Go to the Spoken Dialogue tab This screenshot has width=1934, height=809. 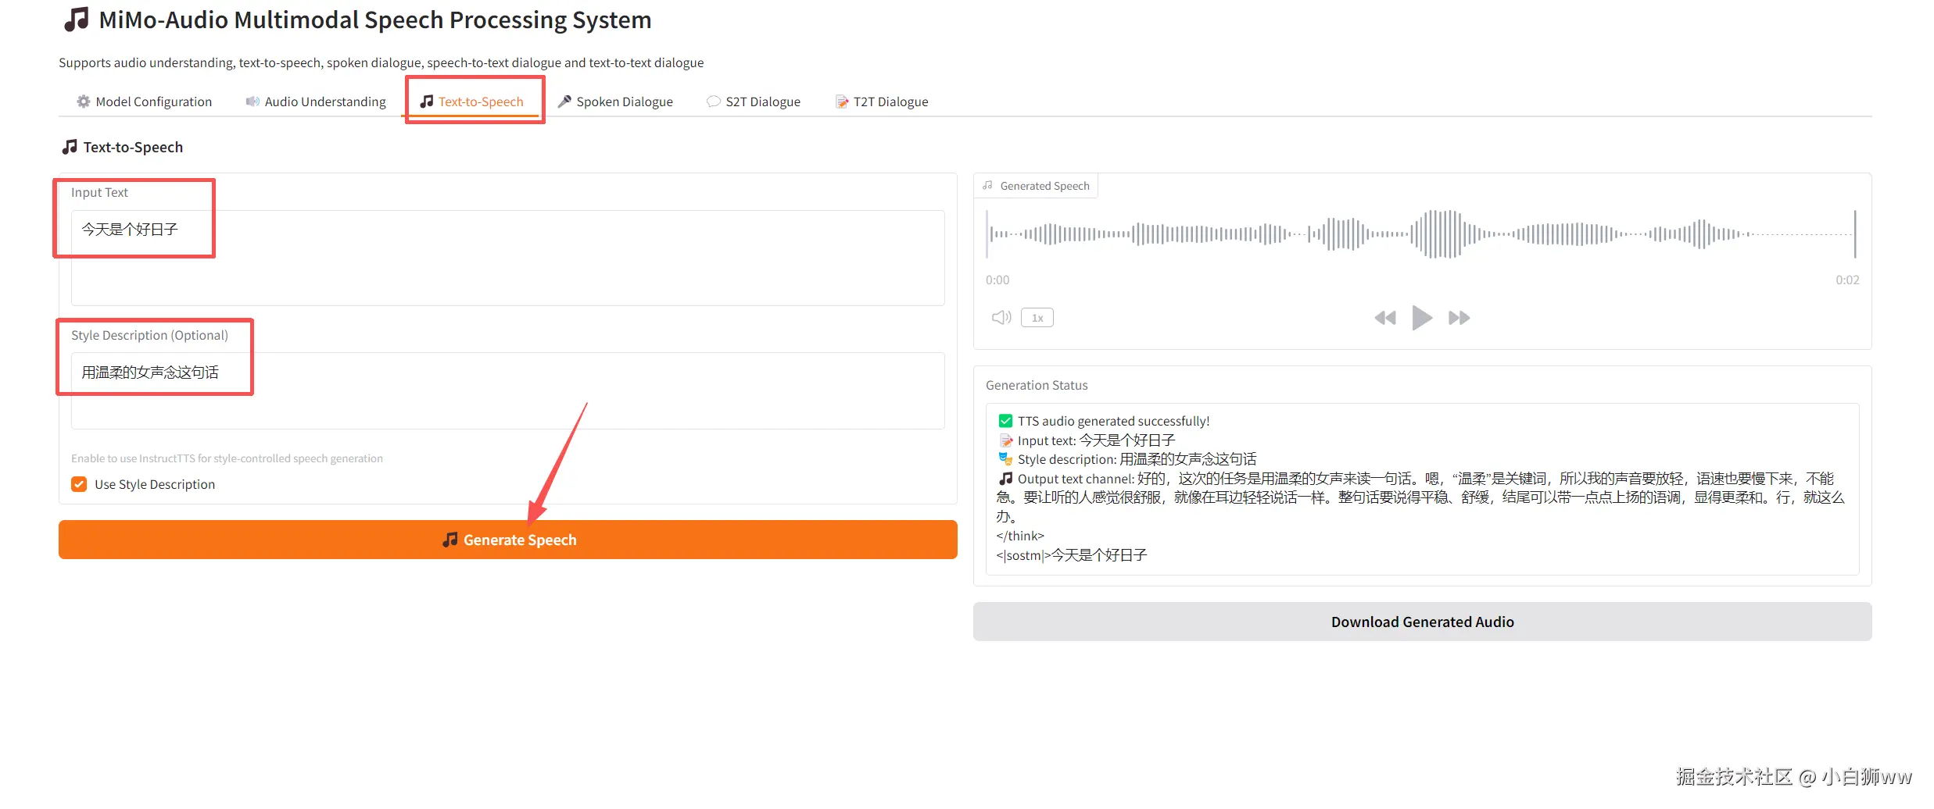(614, 102)
